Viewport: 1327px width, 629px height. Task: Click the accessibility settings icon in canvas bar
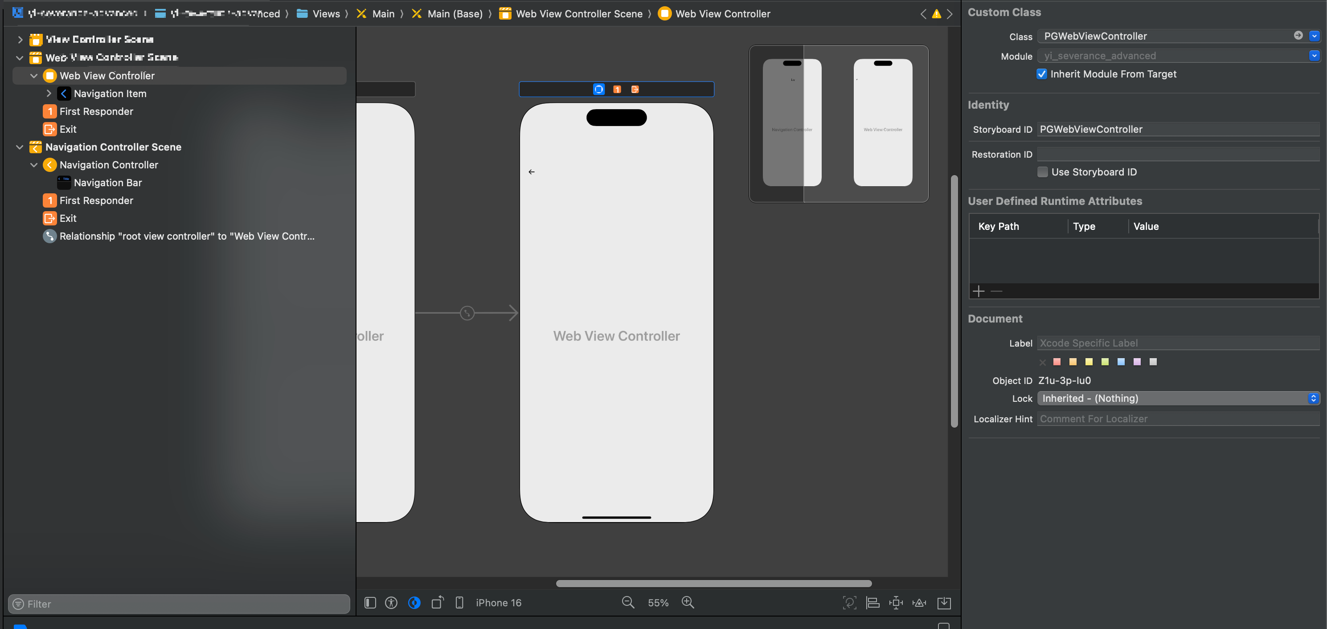tap(392, 603)
